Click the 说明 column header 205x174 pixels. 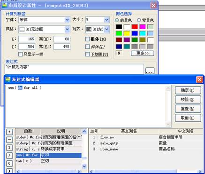click(x=61, y=131)
